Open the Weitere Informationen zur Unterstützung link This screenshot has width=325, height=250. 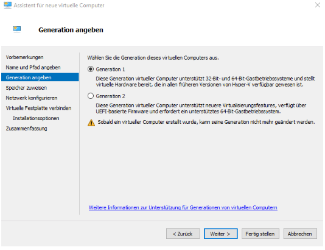183,207
